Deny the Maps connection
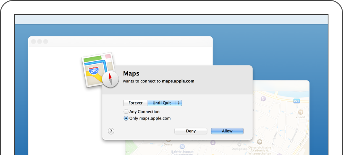This screenshot has width=343, height=155. tap(191, 131)
